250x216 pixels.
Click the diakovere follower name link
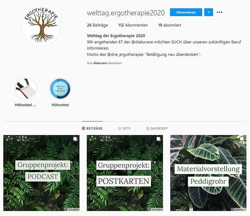100,63
